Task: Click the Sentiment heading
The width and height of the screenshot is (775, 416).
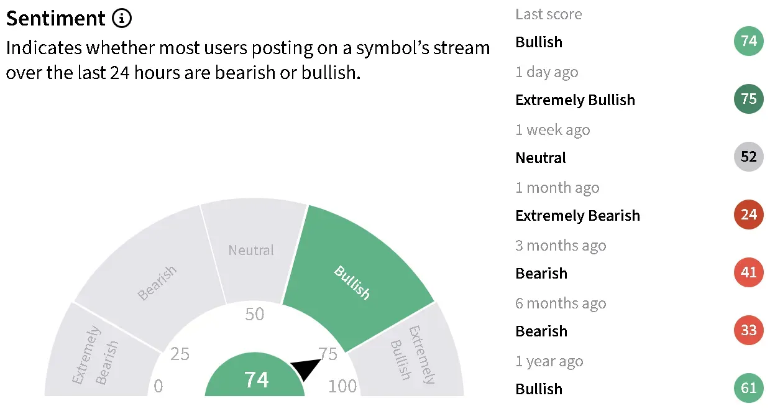Action: [56, 19]
